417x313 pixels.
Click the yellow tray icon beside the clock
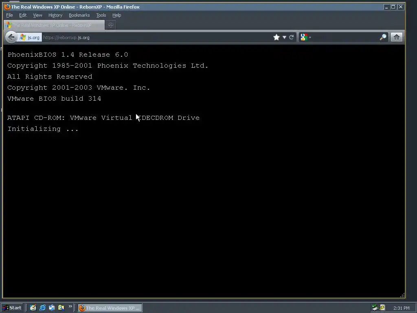[382, 308]
